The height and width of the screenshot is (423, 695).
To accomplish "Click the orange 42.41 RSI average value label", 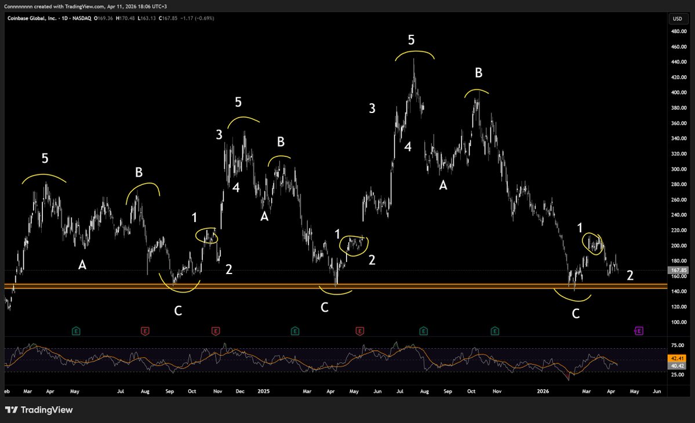I will (677, 358).
